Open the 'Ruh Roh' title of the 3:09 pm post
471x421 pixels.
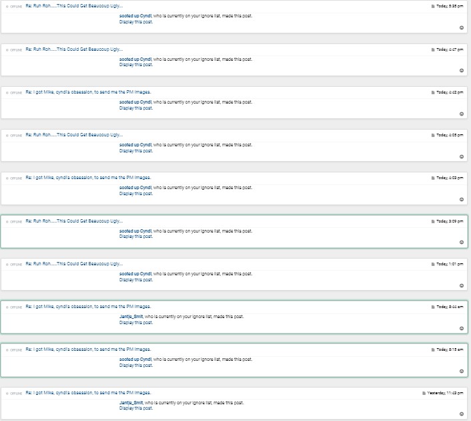pyautogui.click(x=74, y=221)
